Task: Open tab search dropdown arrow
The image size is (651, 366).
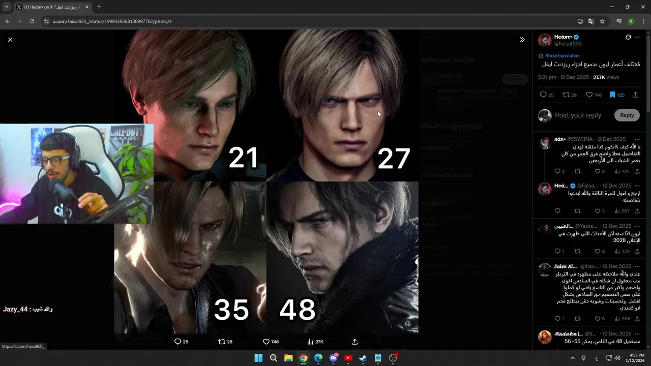Action: pyautogui.click(x=7, y=7)
